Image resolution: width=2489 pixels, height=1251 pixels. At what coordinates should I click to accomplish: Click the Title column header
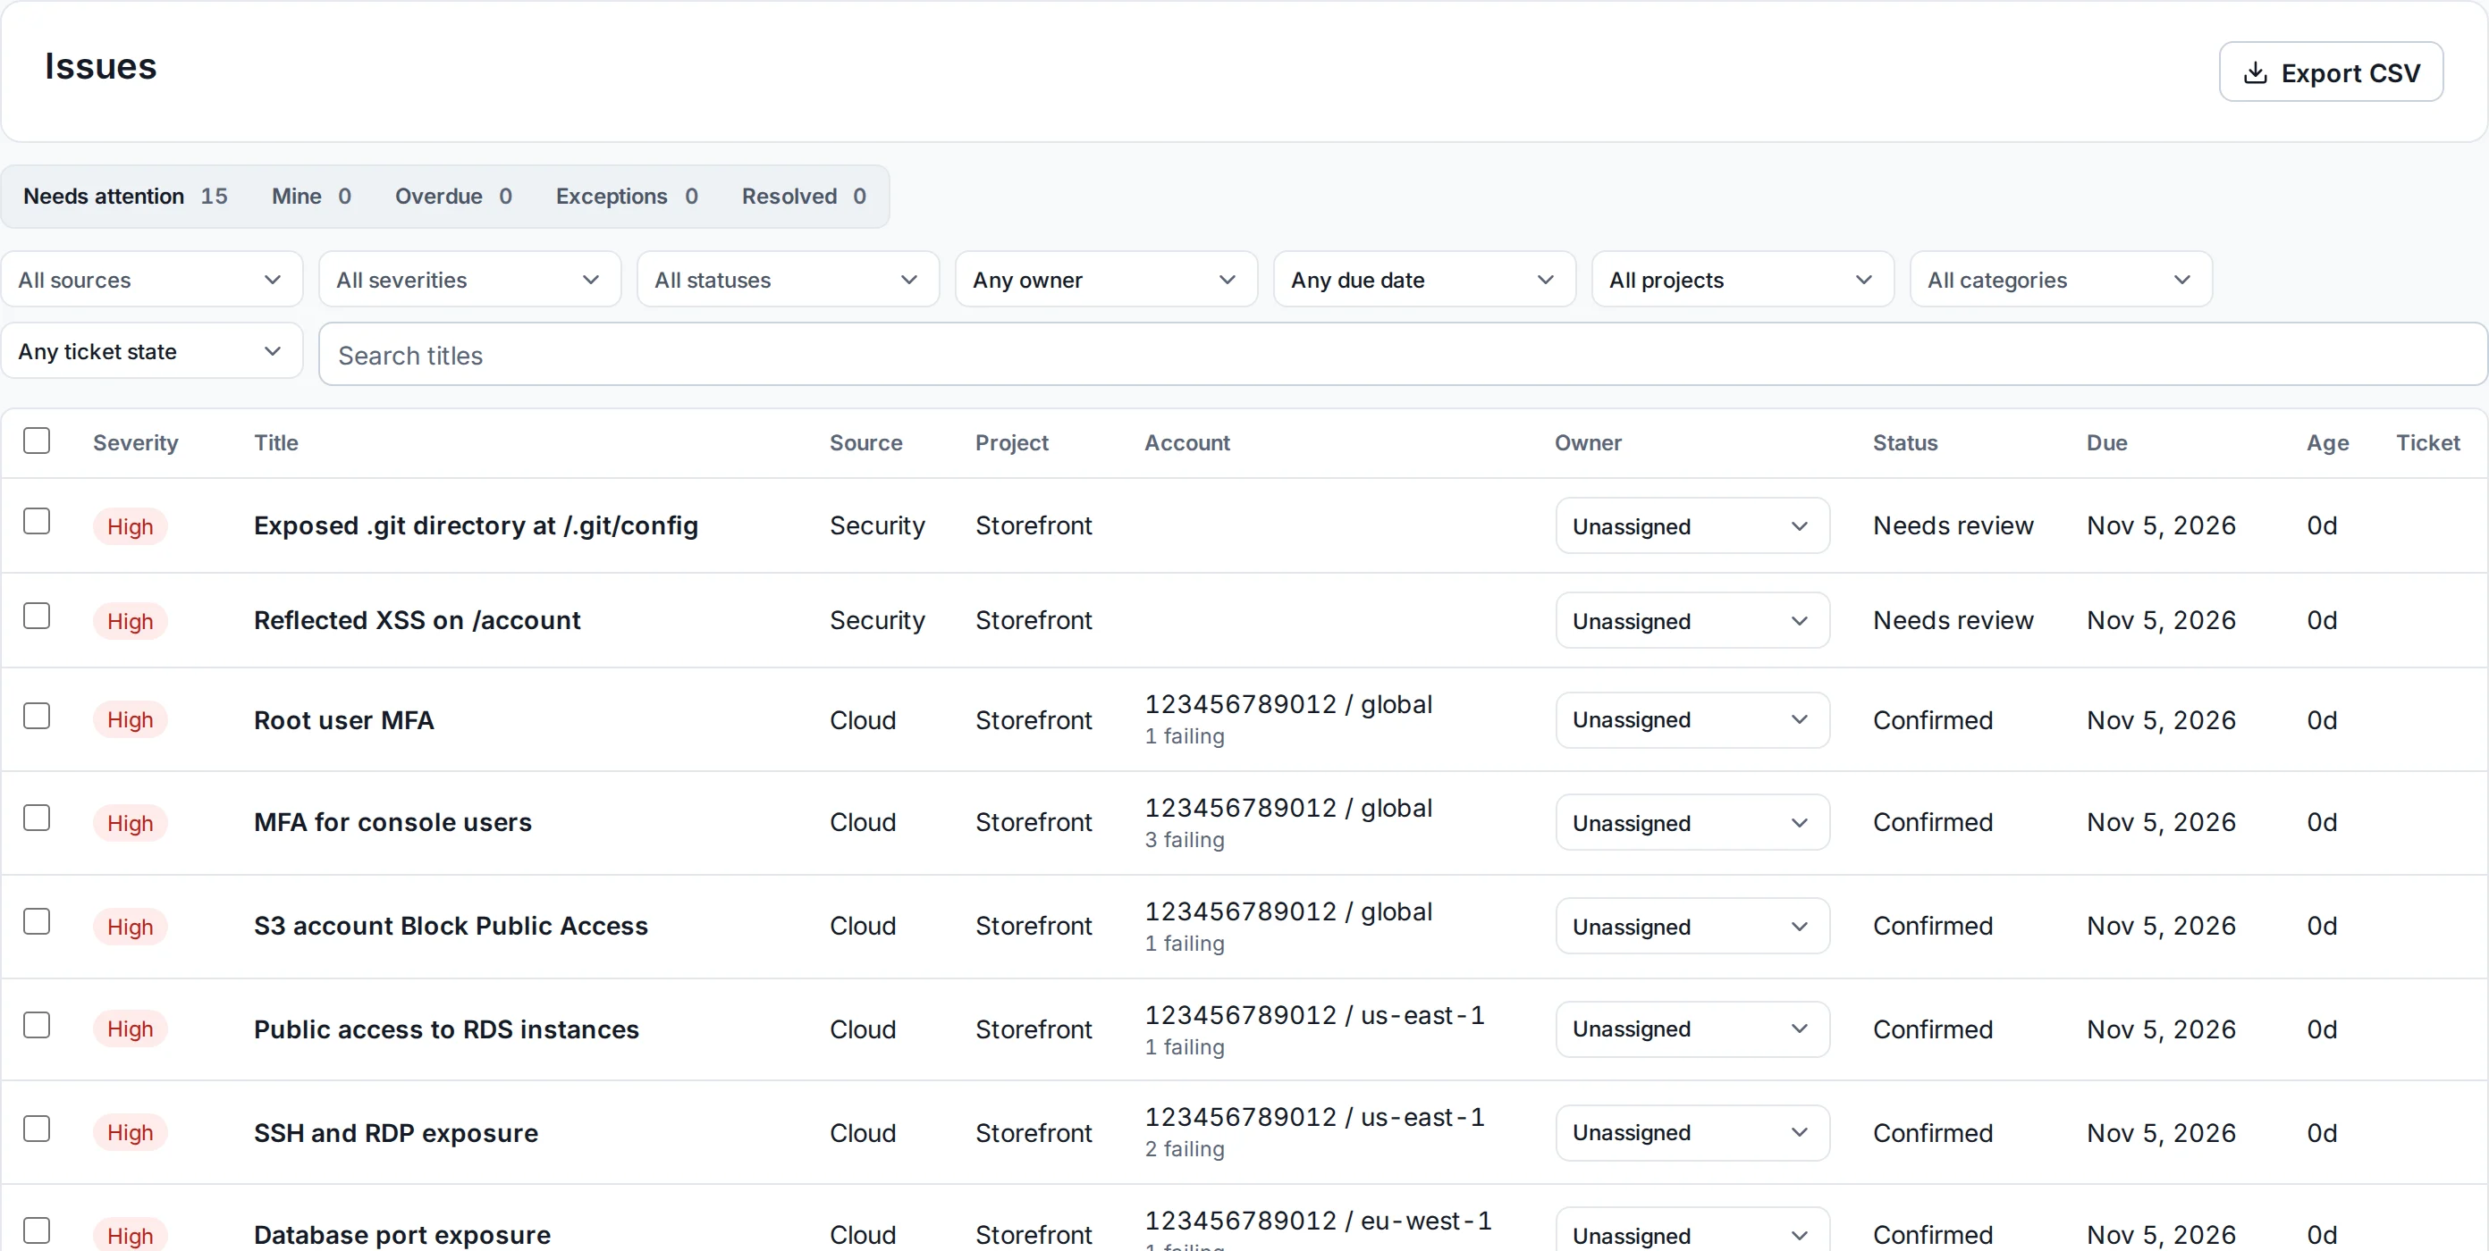pyautogui.click(x=275, y=442)
